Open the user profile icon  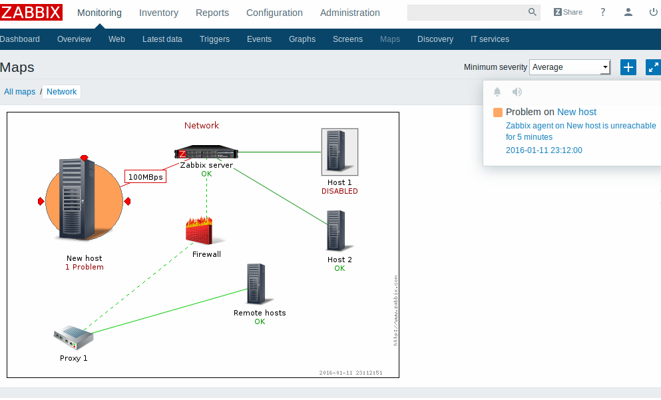628,12
